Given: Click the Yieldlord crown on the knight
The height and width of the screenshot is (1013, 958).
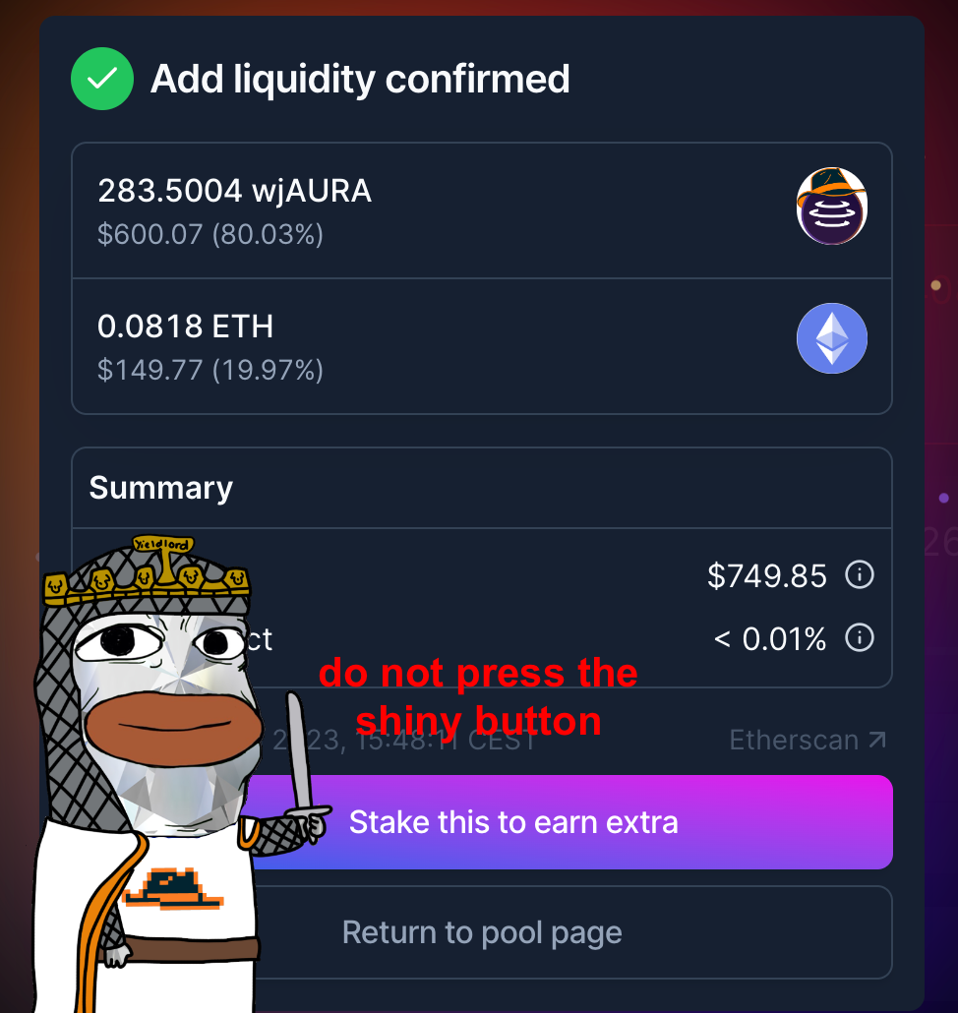Looking at the screenshot, I should [x=146, y=573].
